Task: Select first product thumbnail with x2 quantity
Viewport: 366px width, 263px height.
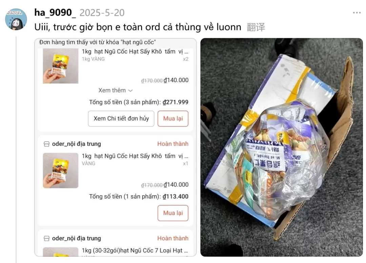Action: coord(61,66)
